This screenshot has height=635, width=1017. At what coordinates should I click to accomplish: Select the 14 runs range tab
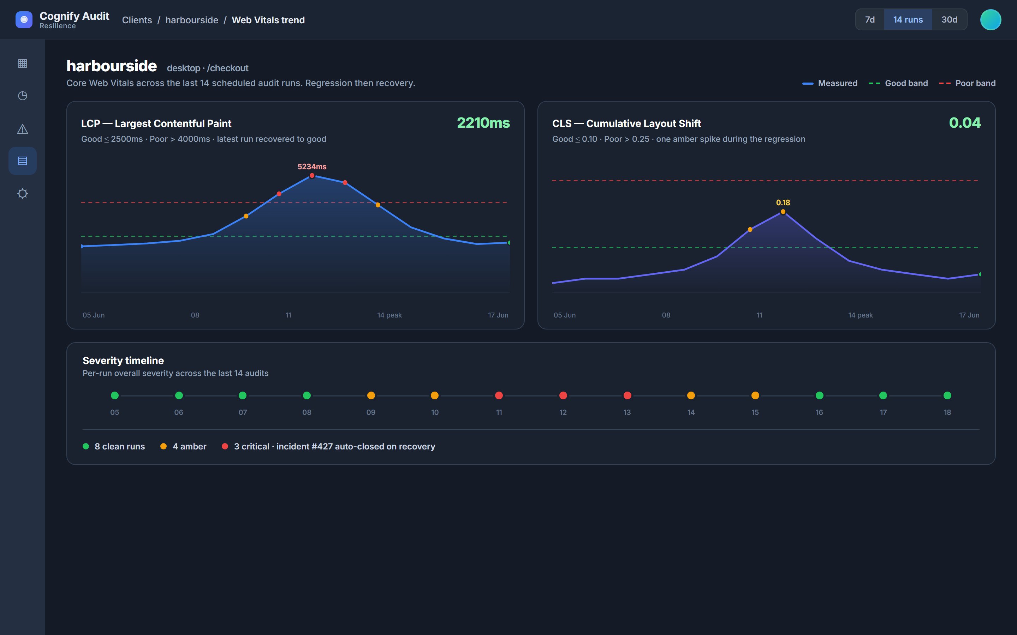(x=908, y=20)
